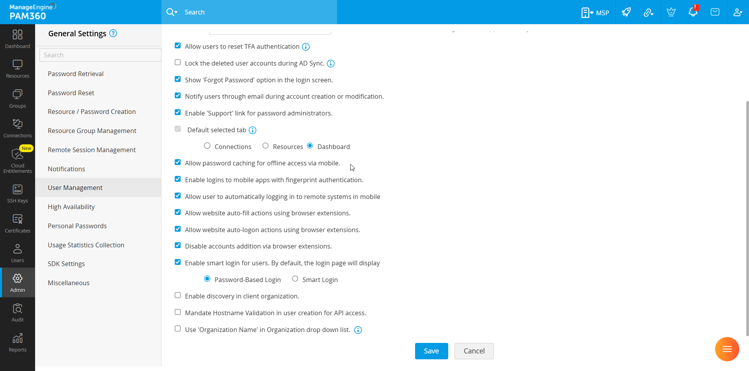The image size is (749, 371).
Task: Open the link icon dropdown in top bar
Action: [649, 12]
